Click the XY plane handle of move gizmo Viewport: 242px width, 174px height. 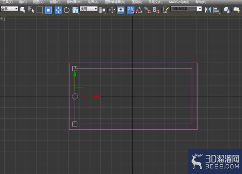(x=79, y=92)
